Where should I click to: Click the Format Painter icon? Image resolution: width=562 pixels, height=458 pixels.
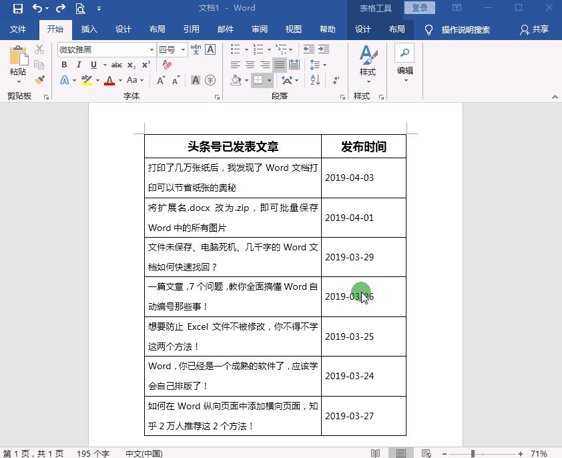click(x=39, y=79)
